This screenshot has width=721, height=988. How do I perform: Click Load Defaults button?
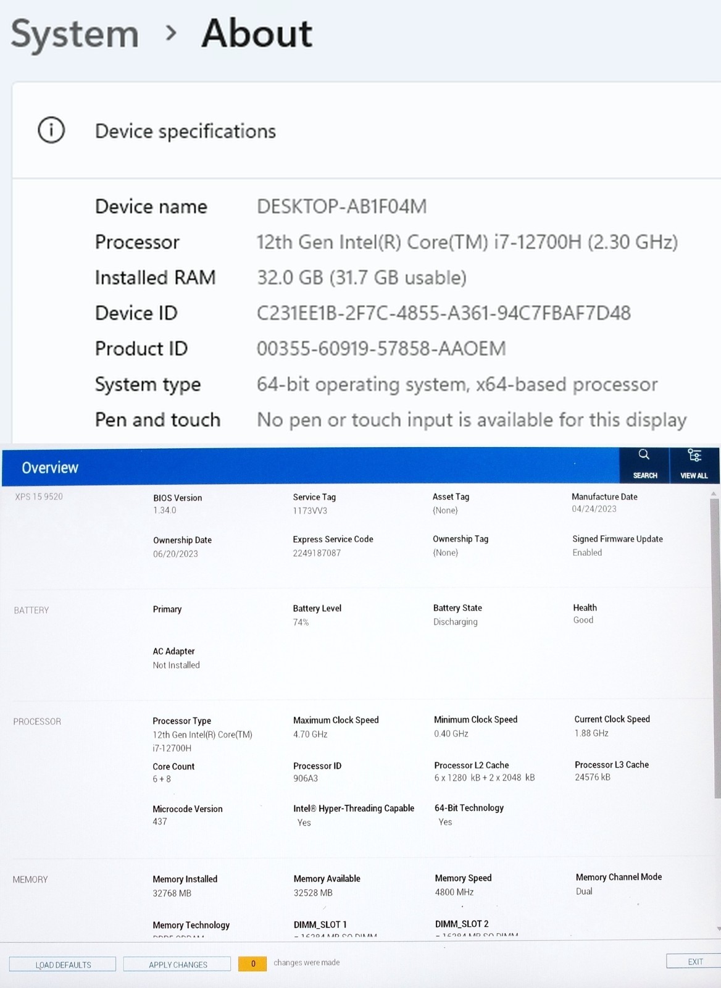click(x=62, y=965)
